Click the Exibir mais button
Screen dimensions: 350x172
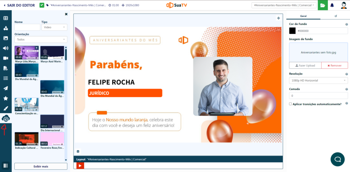point(41,166)
